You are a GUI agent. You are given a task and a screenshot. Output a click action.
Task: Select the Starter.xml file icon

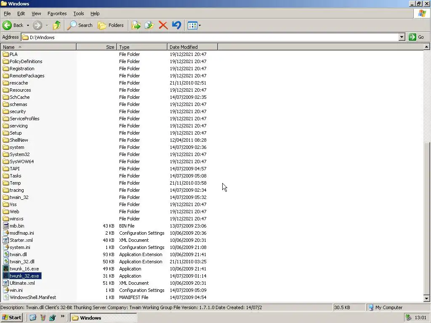point(6,240)
